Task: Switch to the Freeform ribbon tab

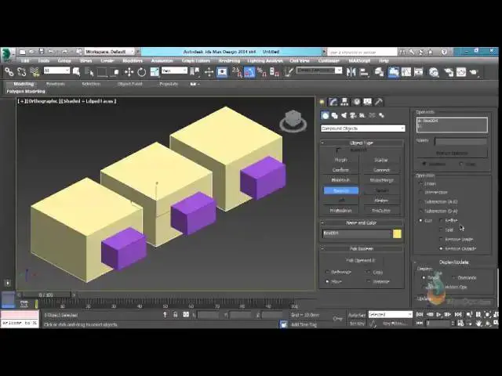Action: (56, 84)
